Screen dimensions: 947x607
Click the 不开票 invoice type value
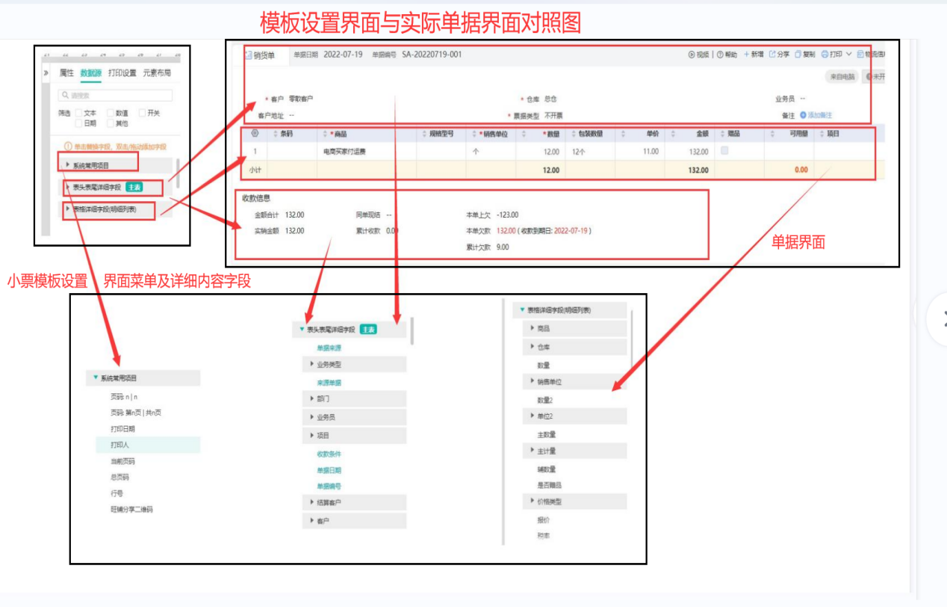pos(553,116)
